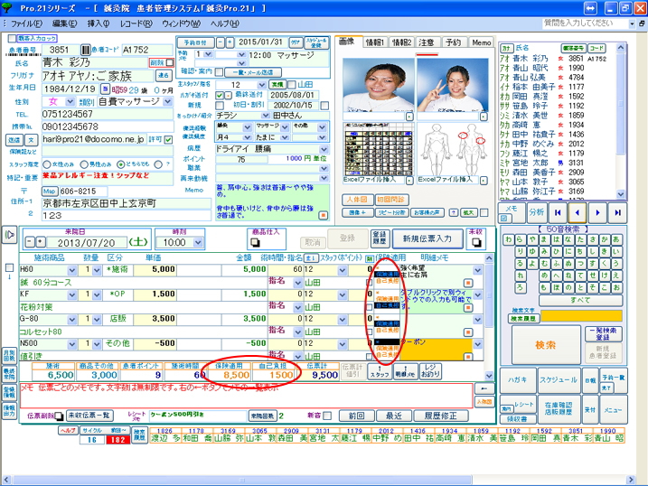
Task: Click orange note icon on KF row memo
Action: coord(468,308)
